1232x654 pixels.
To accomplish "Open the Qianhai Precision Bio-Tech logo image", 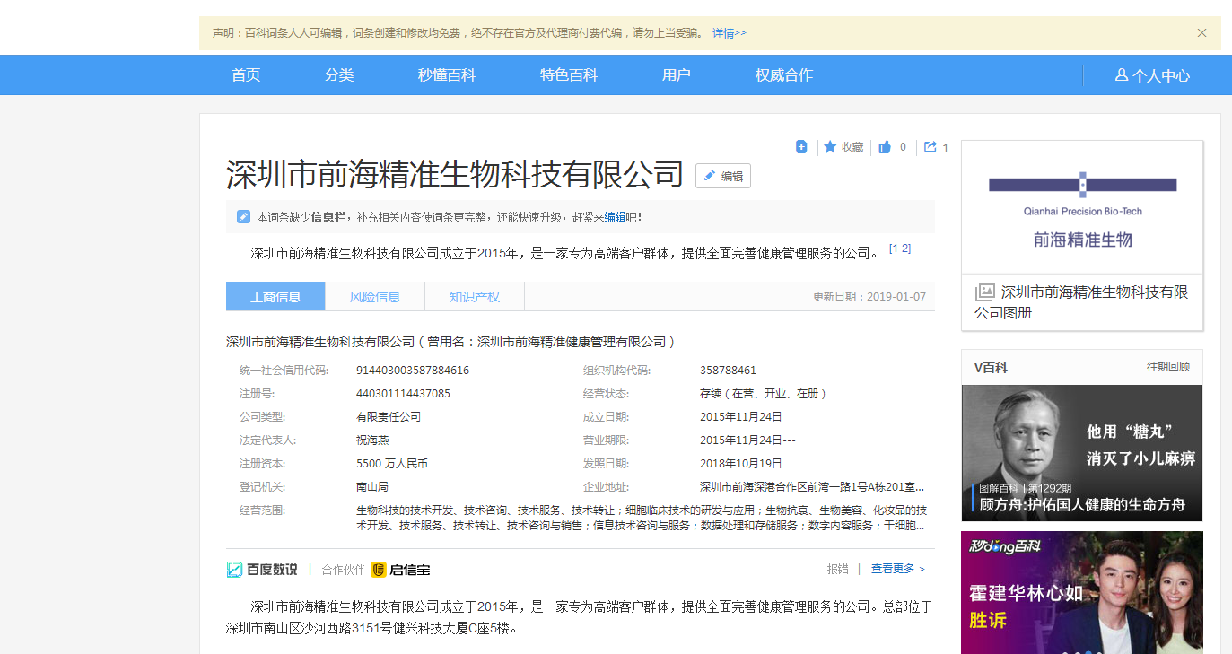I will pos(1082,207).
